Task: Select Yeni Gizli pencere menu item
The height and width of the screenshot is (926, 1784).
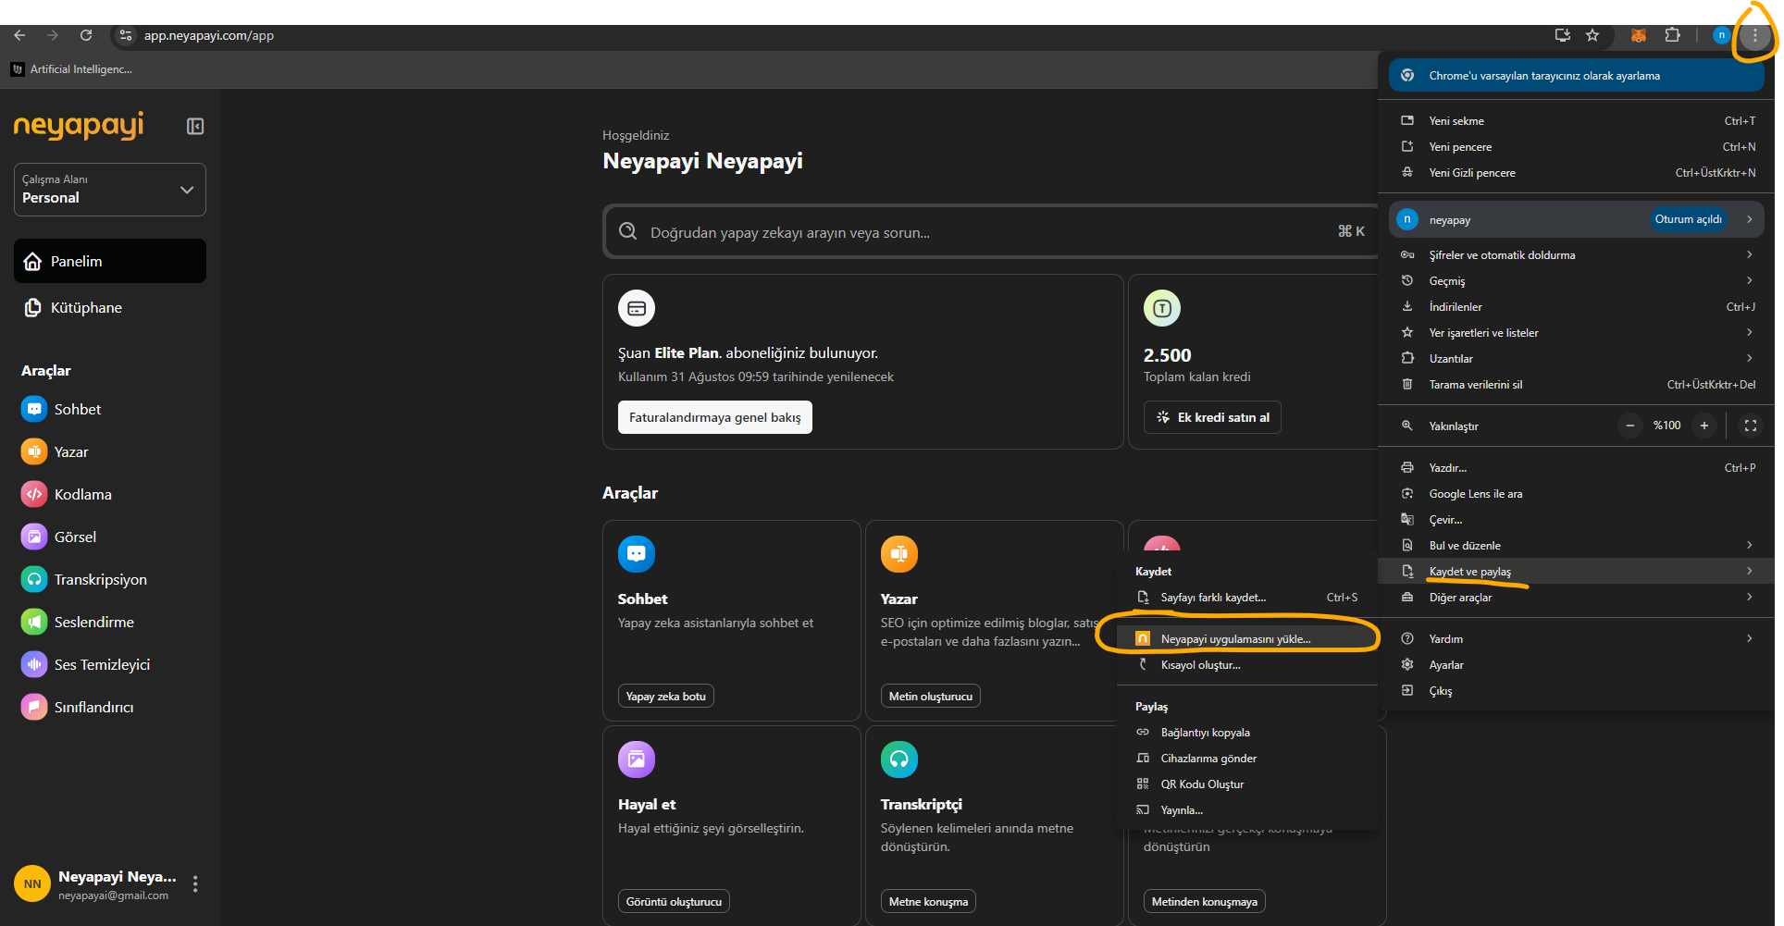Action: [x=1577, y=172]
